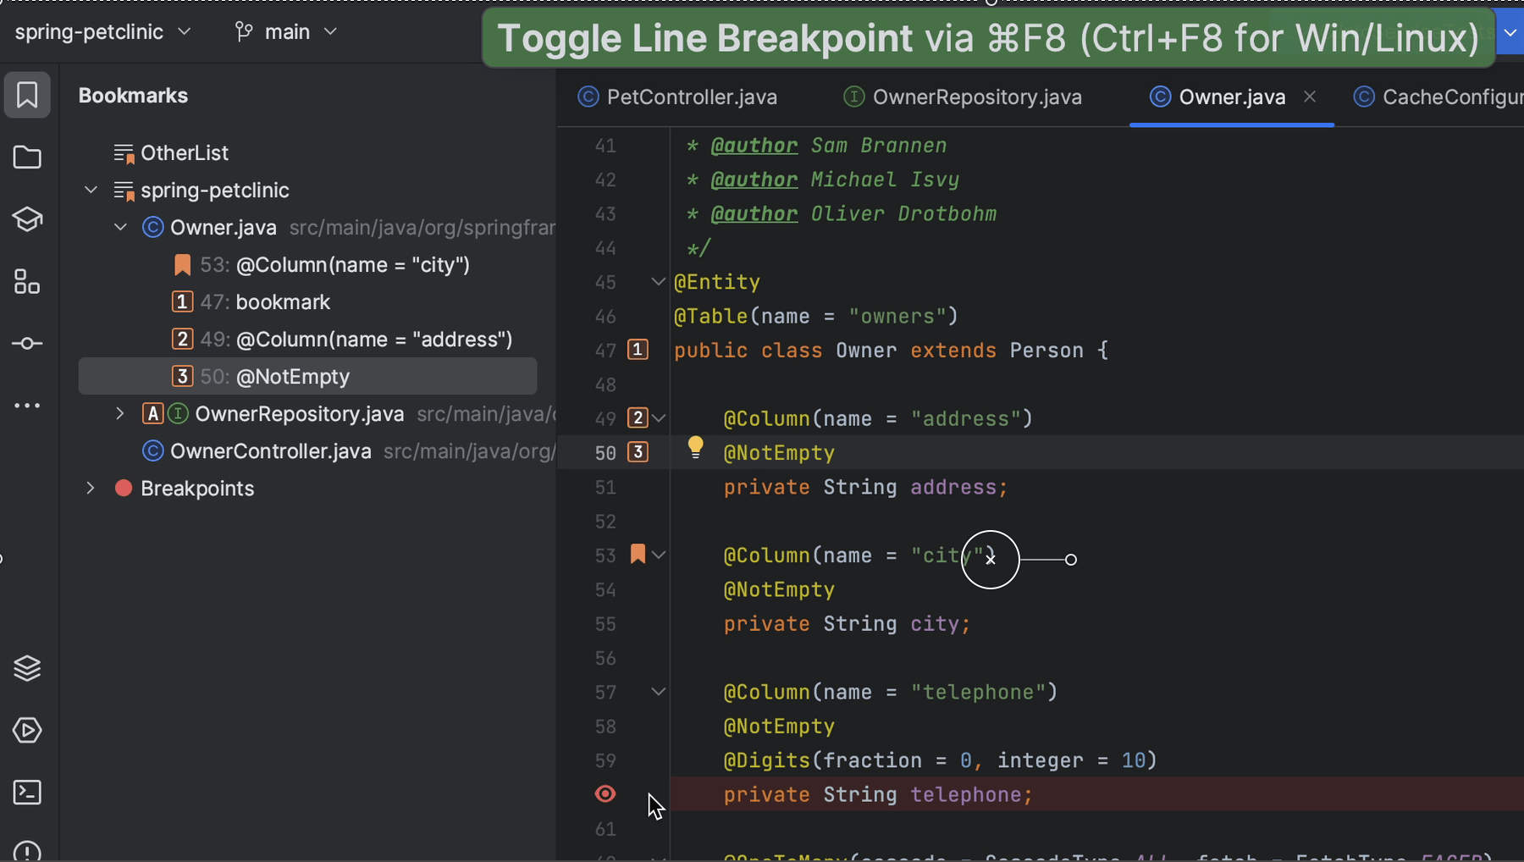Collapse the spring-petclinic bookmarks node
Viewport: 1524px width, 862px height.
coord(91,190)
